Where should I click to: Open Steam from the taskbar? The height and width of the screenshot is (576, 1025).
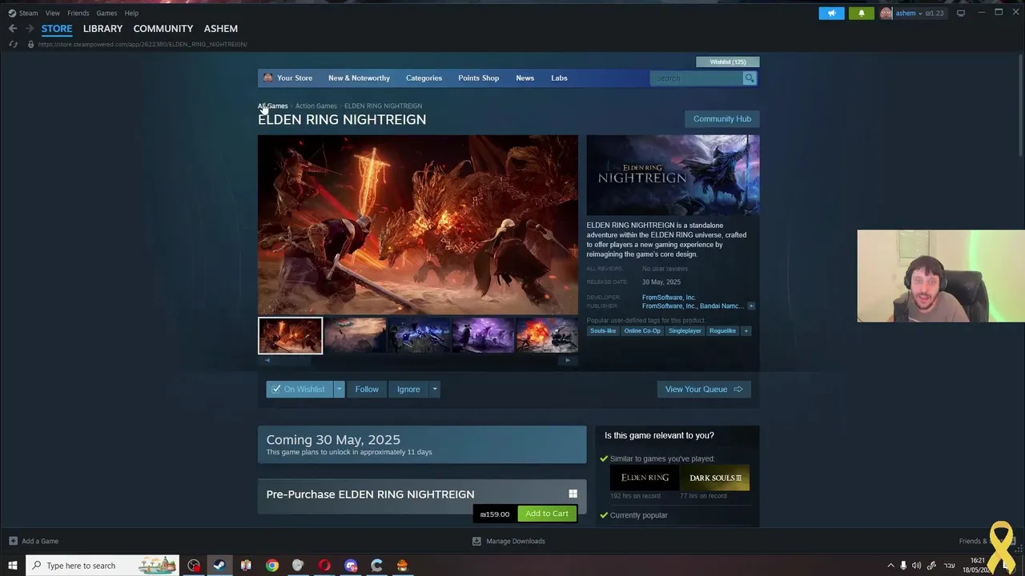click(x=219, y=566)
